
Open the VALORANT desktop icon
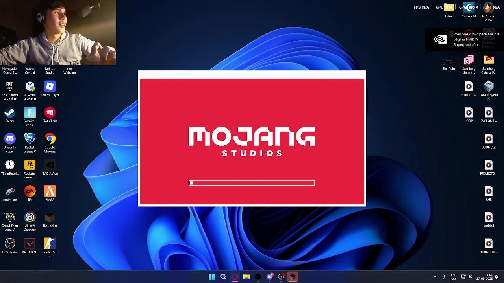point(30,246)
